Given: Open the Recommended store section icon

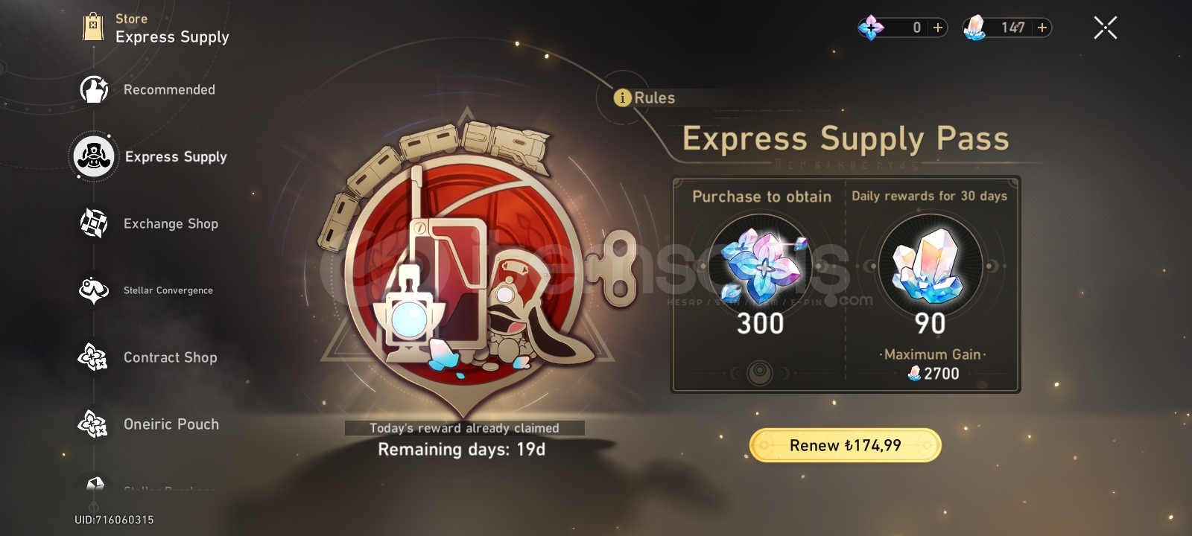Looking at the screenshot, I should [x=94, y=89].
